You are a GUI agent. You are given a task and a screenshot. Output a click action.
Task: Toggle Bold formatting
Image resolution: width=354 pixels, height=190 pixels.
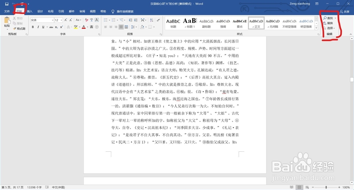[33, 27]
